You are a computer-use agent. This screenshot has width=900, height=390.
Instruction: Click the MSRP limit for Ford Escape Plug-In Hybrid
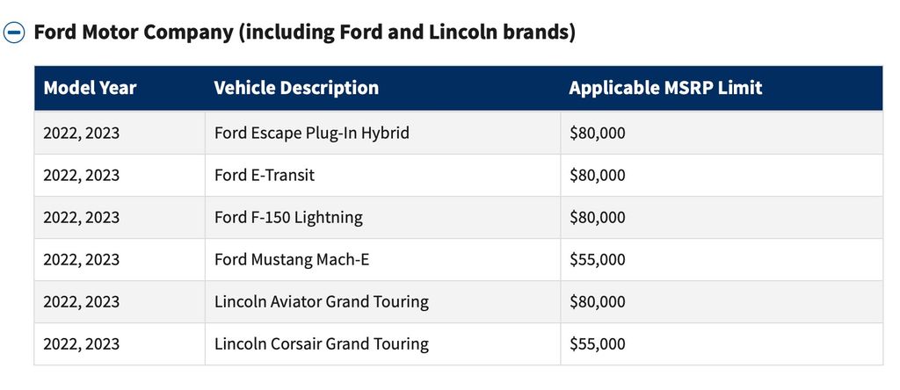click(x=598, y=134)
